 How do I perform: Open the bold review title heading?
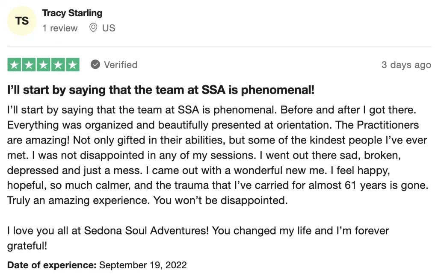[x=161, y=90]
